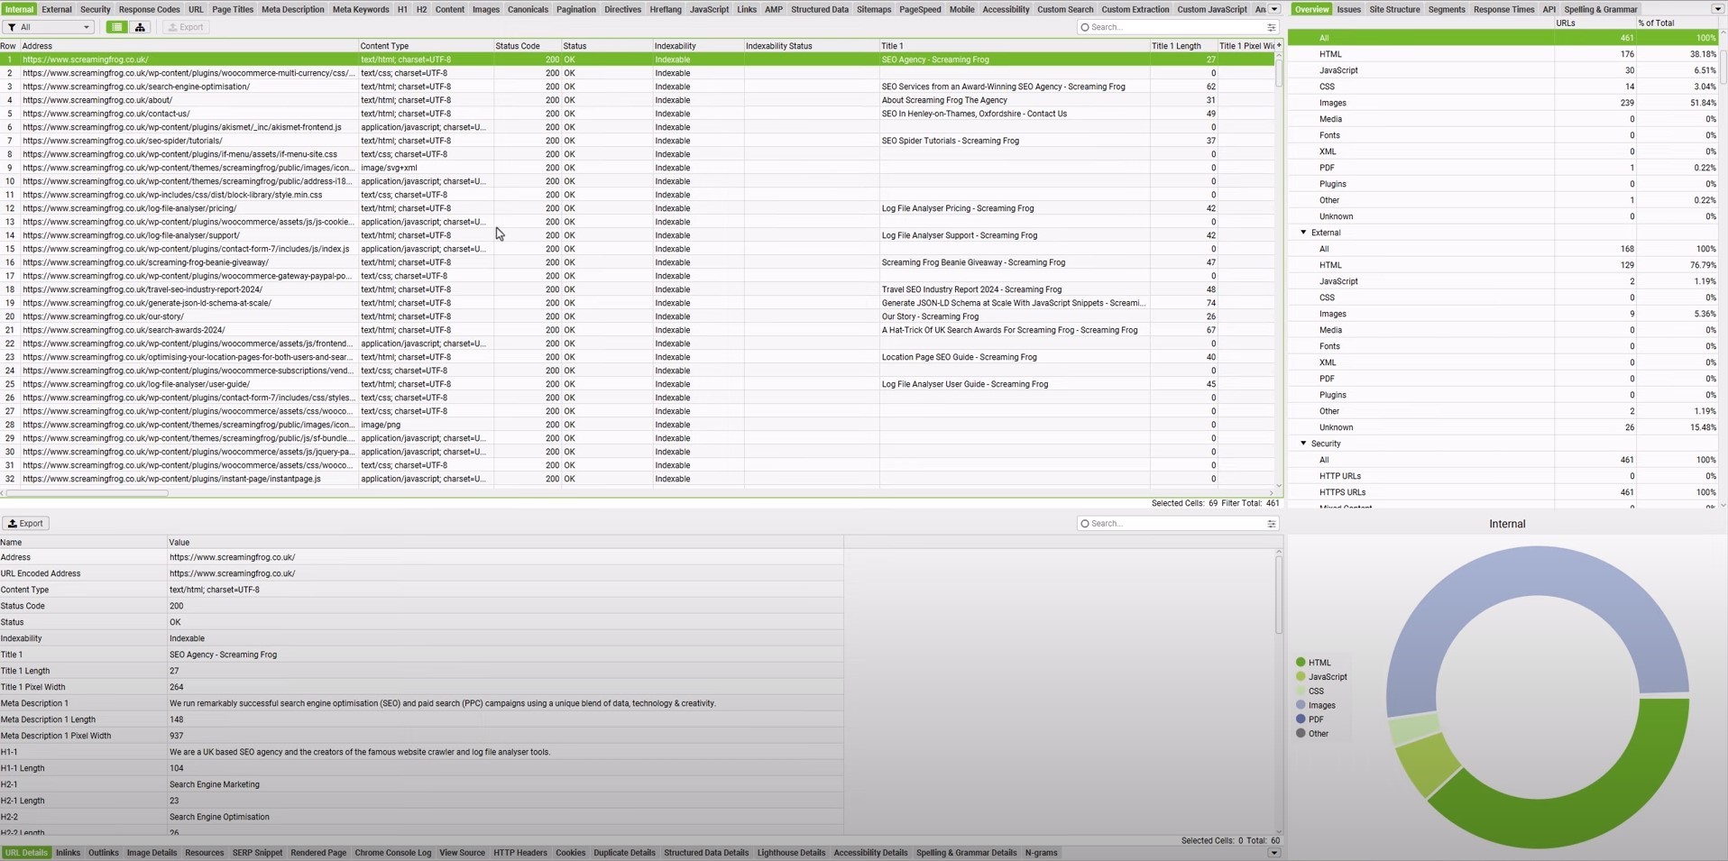Collapse the Security section in Overview
Viewport: 1728px width, 861px height.
[x=1303, y=444]
